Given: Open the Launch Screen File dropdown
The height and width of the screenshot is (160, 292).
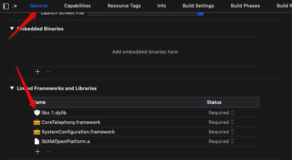Looking at the screenshot, I should [x=200, y=13].
